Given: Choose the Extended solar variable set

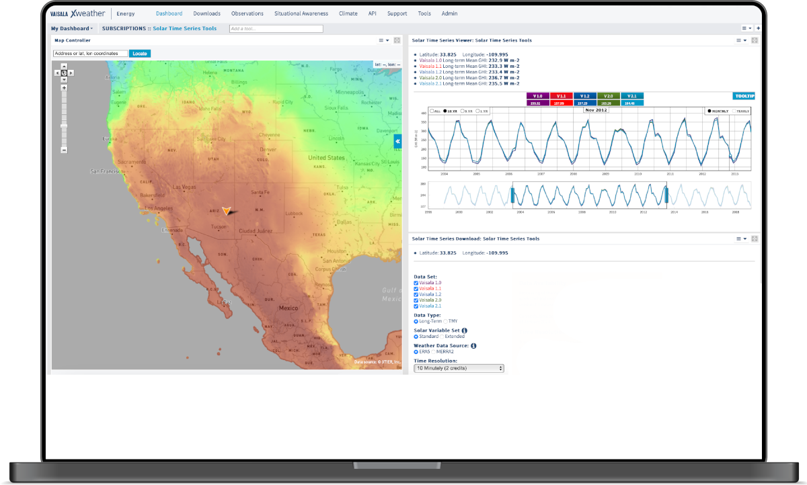Looking at the screenshot, I should click(442, 337).
